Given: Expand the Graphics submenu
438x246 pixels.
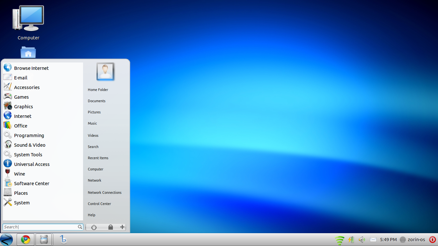Looking at the screenshot, I should click(23, 106).
